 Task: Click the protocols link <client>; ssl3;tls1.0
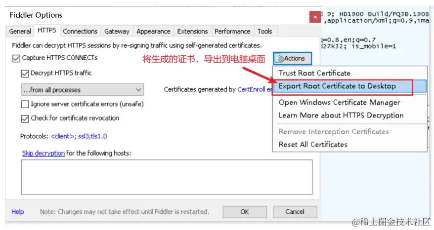[x=79, y=136]
